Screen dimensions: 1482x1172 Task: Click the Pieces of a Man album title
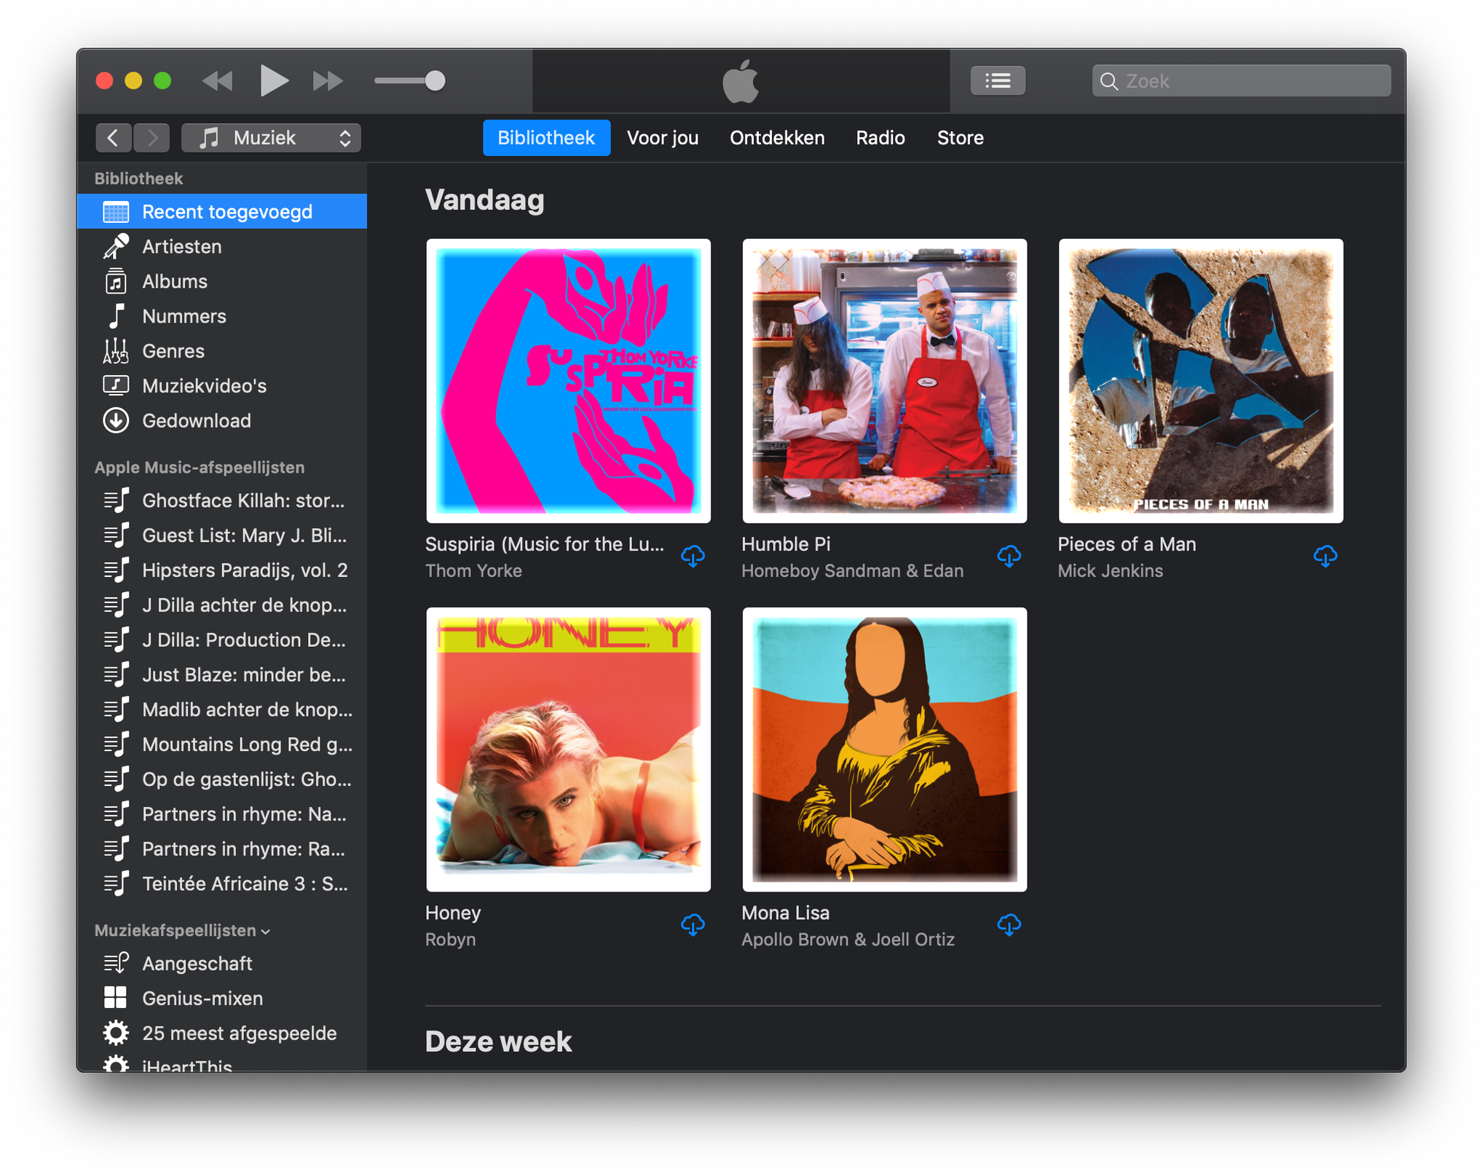(1127, 544)
